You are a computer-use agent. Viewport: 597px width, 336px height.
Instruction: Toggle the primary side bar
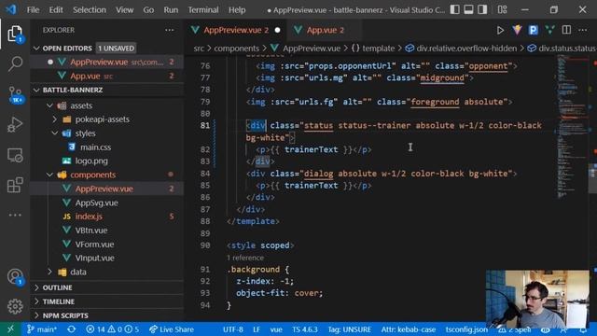454,9
